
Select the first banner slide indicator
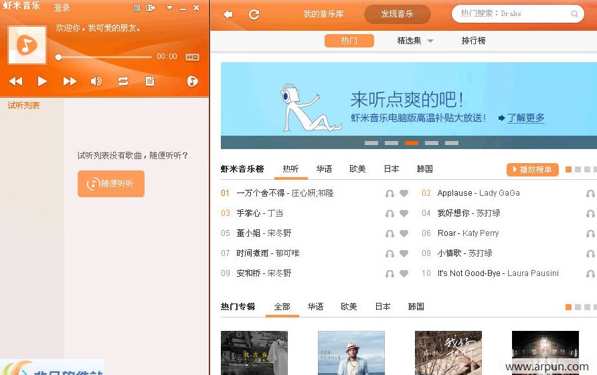[371, 143]
